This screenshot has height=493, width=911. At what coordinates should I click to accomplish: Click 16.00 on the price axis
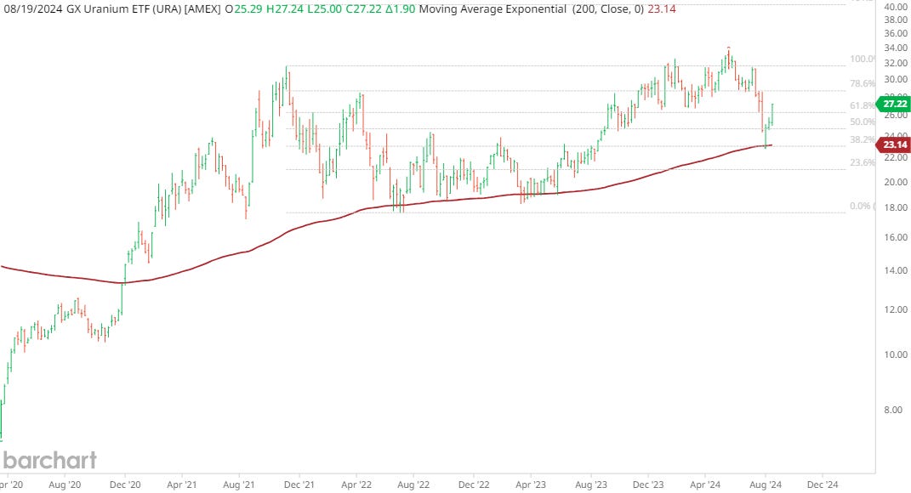(x=896, y=237)
